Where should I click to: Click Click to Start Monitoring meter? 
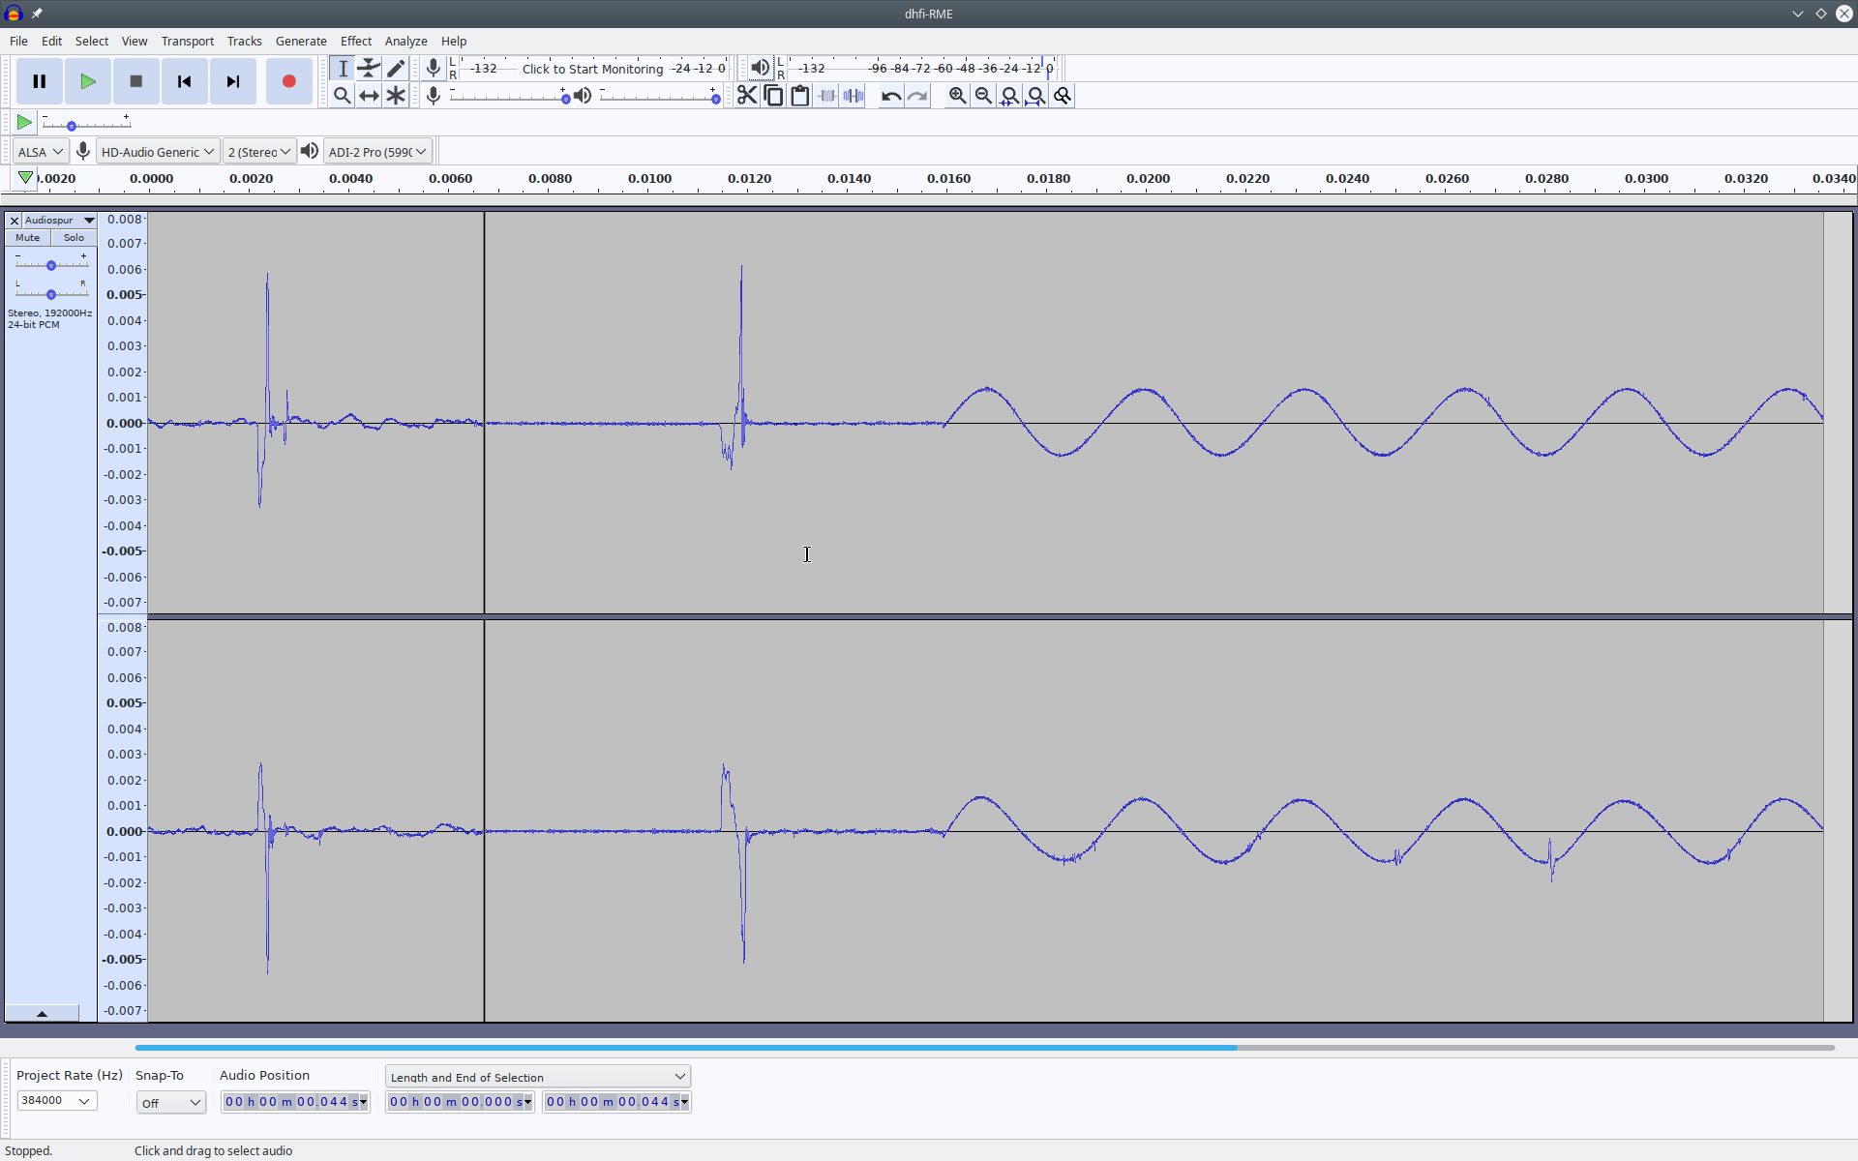click(593, 69)
